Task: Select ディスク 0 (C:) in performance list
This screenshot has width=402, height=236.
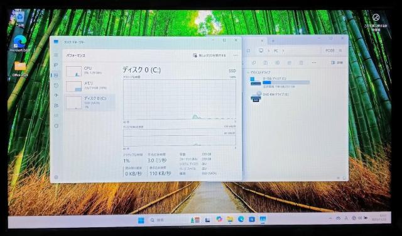Action: tap(90, 102)
